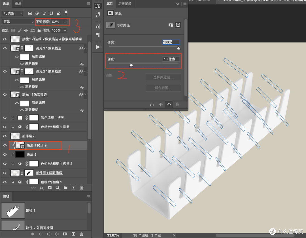Click the lock all padlock icon
306x238 pixels.
click(x=39, y=30)
